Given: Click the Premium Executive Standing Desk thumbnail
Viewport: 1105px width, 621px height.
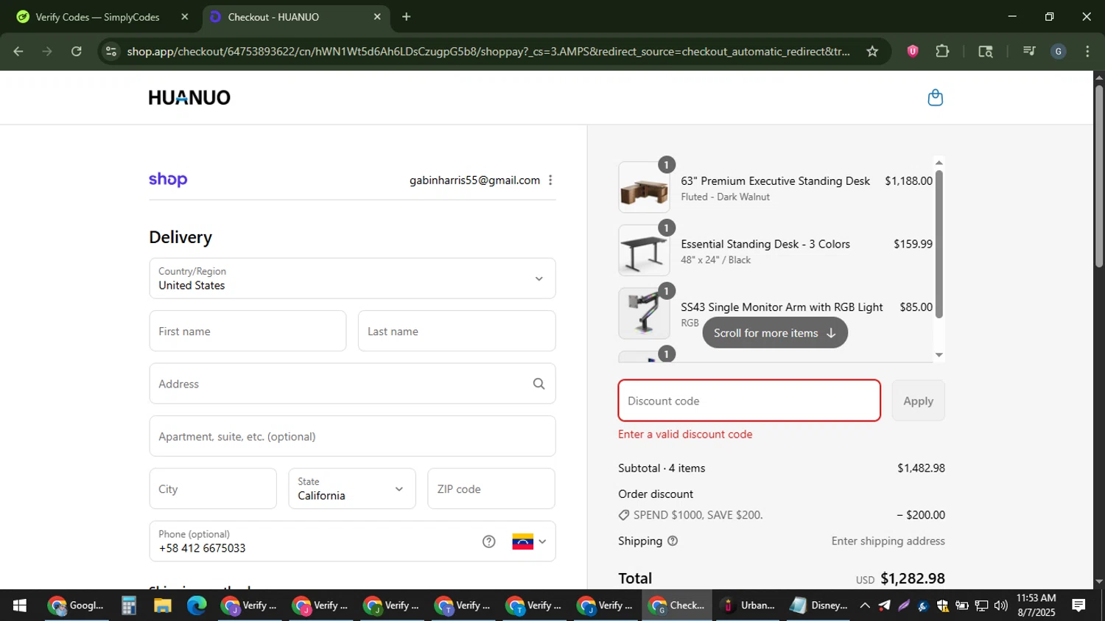Looking at the screenshot, I should (644, 188).
